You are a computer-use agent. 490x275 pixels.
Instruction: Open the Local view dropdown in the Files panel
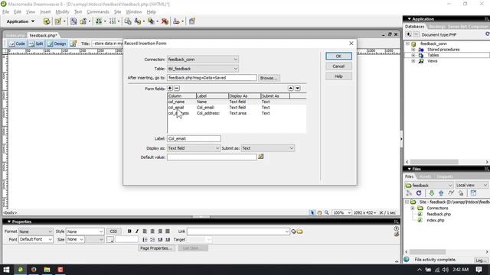coord(472,185)
